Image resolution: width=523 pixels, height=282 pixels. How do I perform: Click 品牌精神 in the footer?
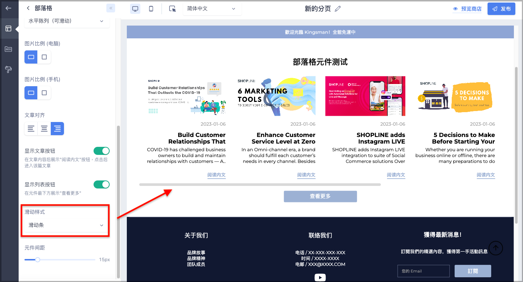tap(196, 258)
